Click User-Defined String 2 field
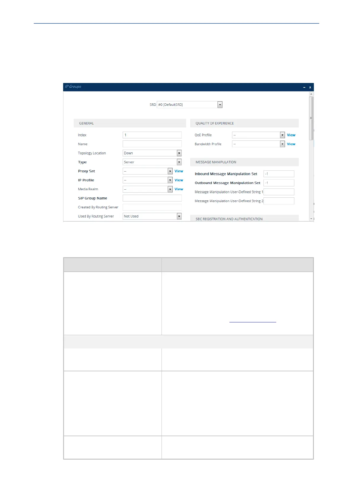Image resolution: width=353 pixels, height=499 pixels. click(x=279, y=201)
